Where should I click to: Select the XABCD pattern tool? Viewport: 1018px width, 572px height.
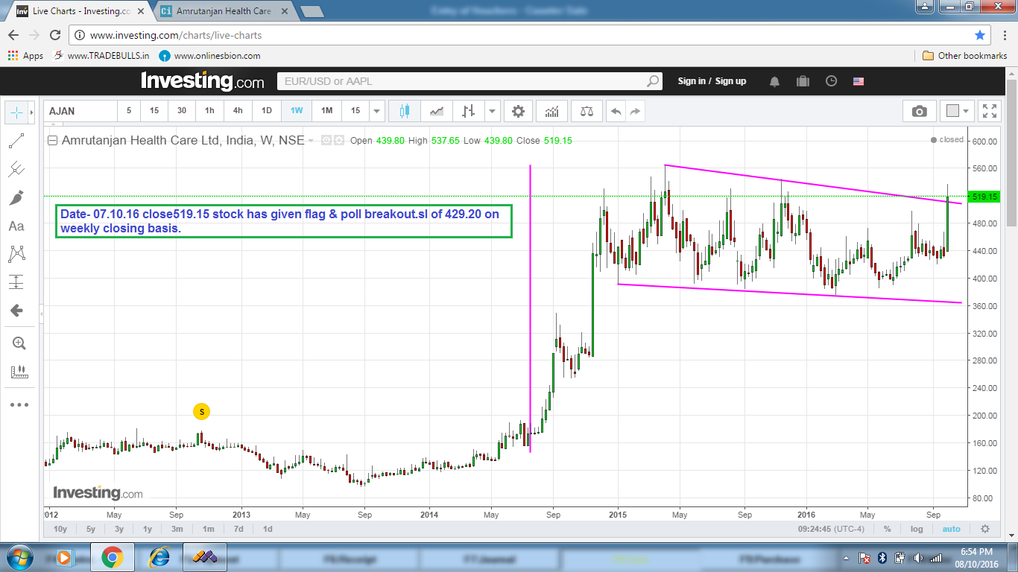point(16,254)
